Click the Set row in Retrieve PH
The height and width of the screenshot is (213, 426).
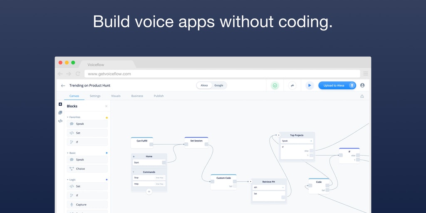[x=269, y=196]
